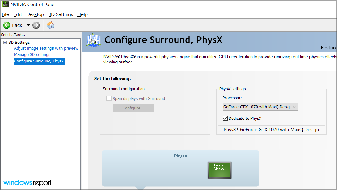Click the PhysX diagram title label

coord(180,156)
